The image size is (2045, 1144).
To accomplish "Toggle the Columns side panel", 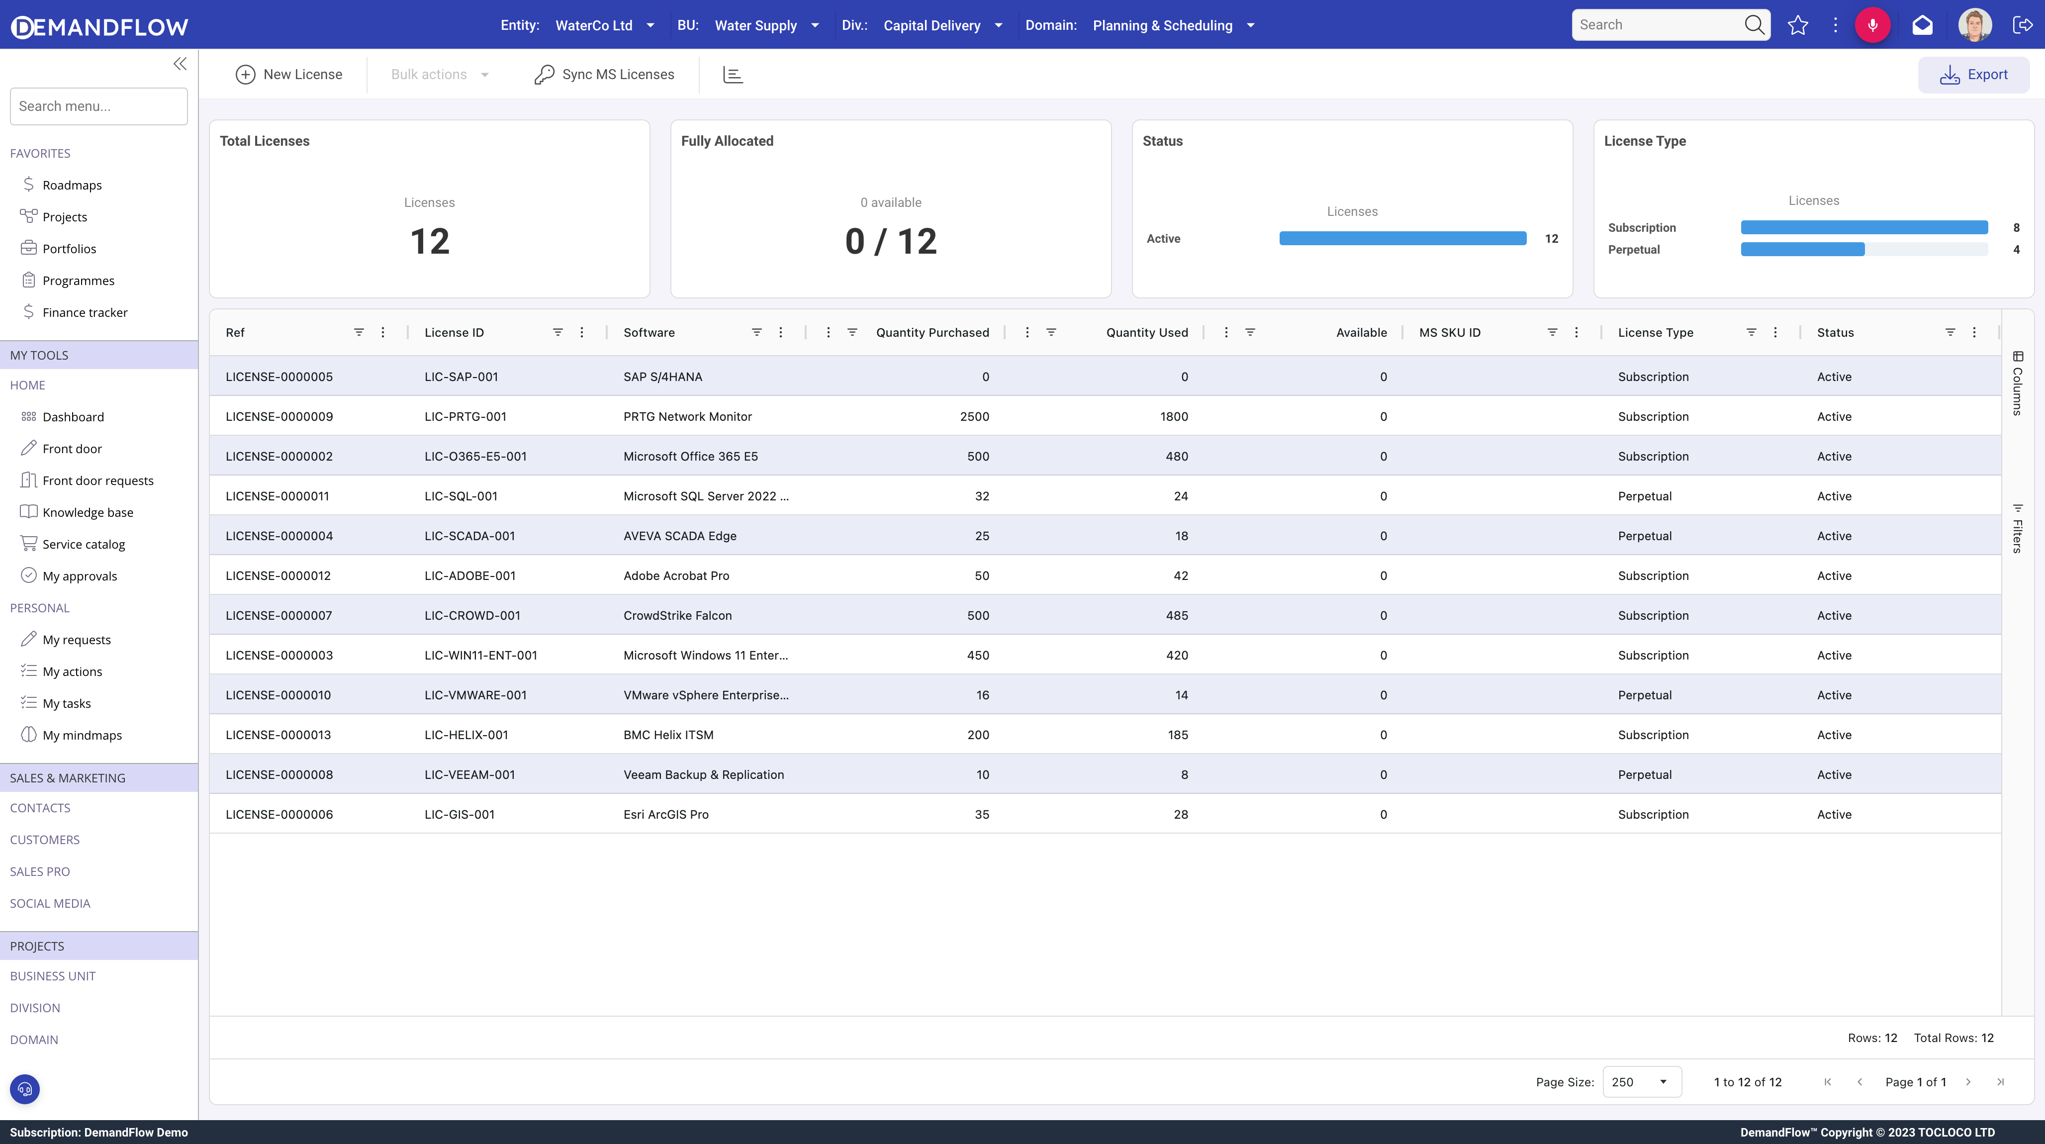I will (2017, 383).
